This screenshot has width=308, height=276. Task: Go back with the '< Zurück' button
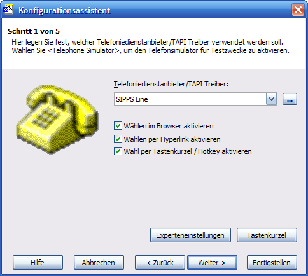tap(160, 263)
